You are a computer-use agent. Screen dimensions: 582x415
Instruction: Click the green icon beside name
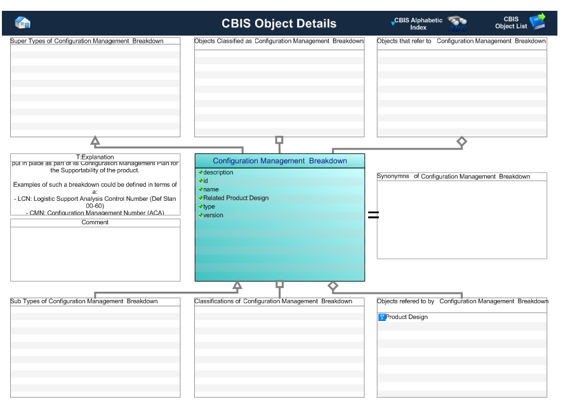(x=201, y=189)
